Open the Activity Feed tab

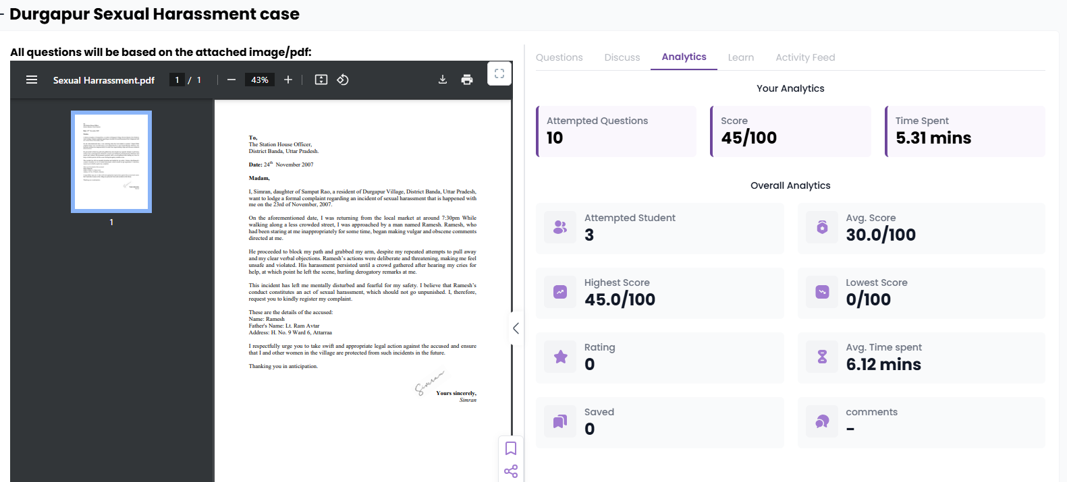pos(804,57)
